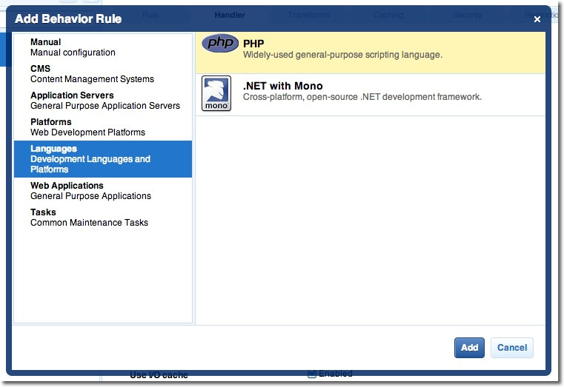564x387 pixels.
Task: Click the Cancel button
Action: click(511, 348)
